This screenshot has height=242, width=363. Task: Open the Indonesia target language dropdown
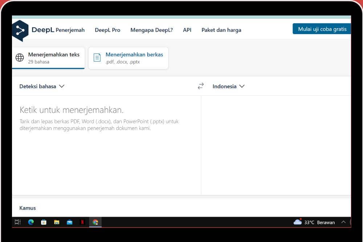(228, 86)
